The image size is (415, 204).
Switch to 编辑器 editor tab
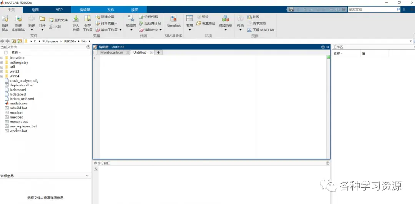click(x=85, y=10)
